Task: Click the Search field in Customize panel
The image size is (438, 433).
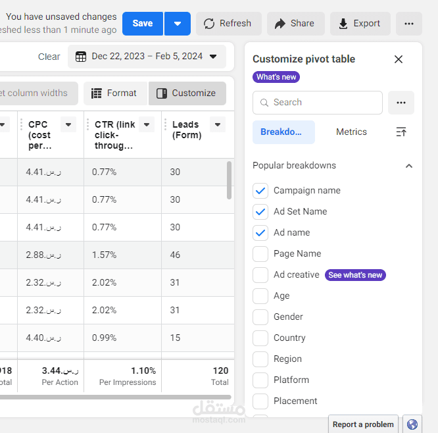Action: pyautogui.click(x=318, y=103)
